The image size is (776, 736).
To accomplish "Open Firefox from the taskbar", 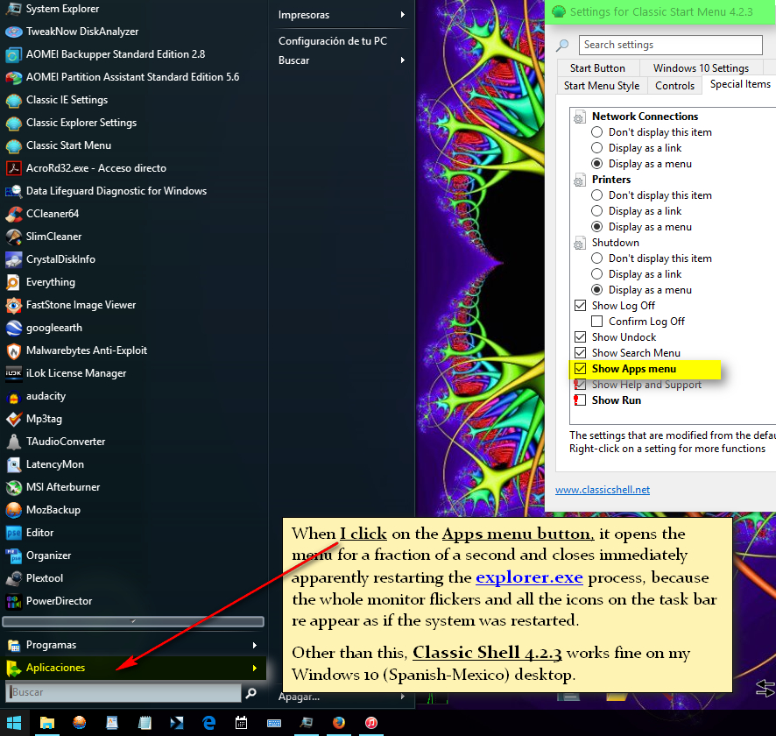I will tap(338, 723).
